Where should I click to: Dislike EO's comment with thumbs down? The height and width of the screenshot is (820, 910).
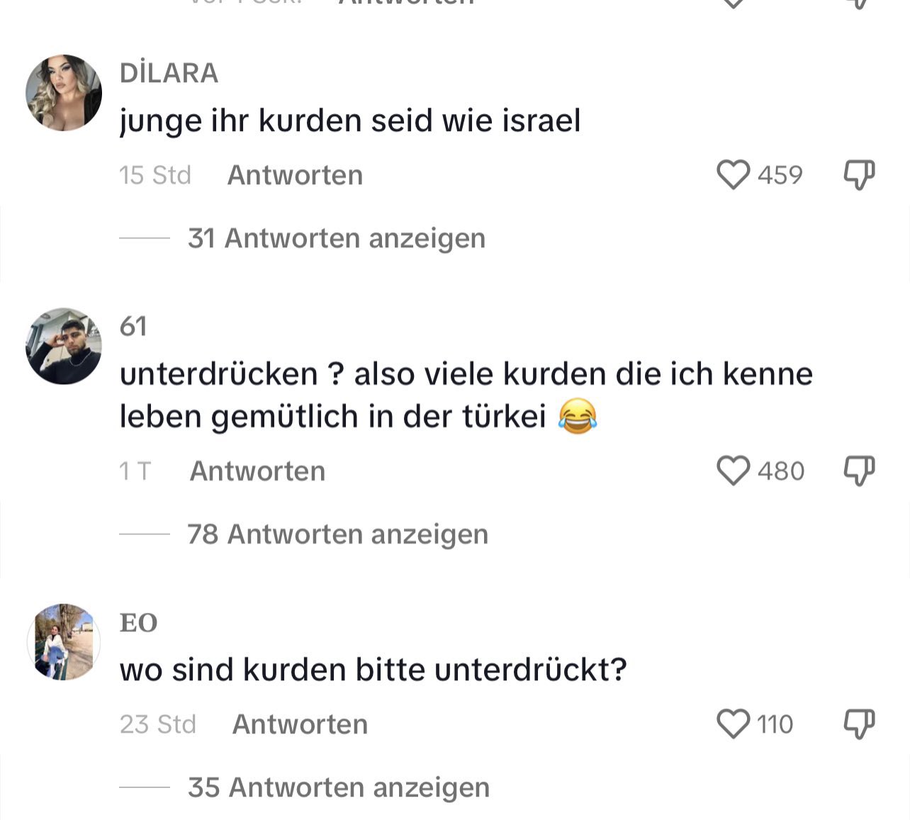859,724
